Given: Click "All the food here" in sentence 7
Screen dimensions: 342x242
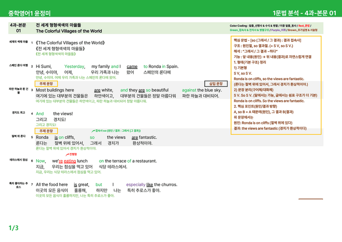Looking at the screenshot, I should tap(52, 185).
